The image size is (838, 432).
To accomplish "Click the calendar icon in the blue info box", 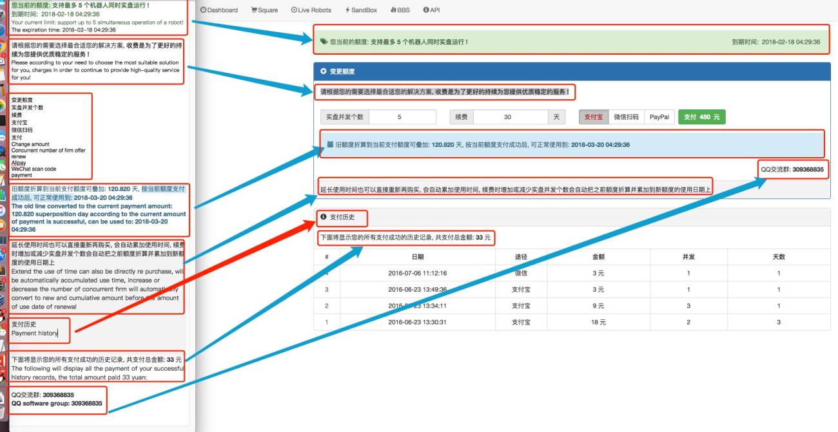I will 330,145.
